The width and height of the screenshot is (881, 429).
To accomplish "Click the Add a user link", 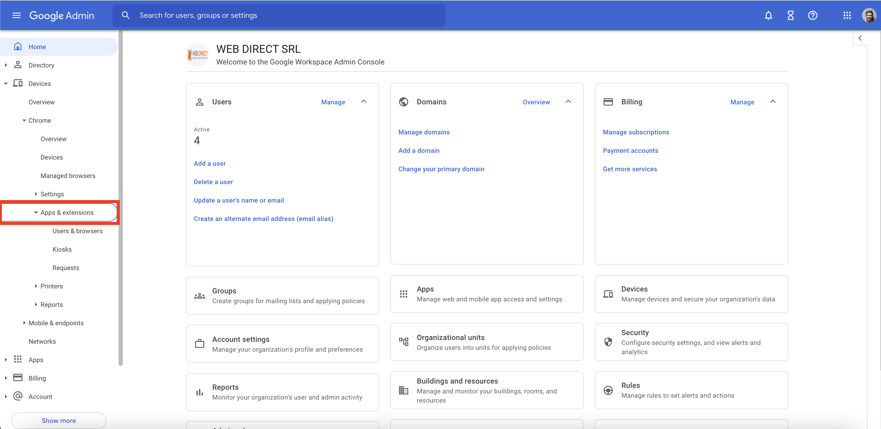I will [209, 163].
